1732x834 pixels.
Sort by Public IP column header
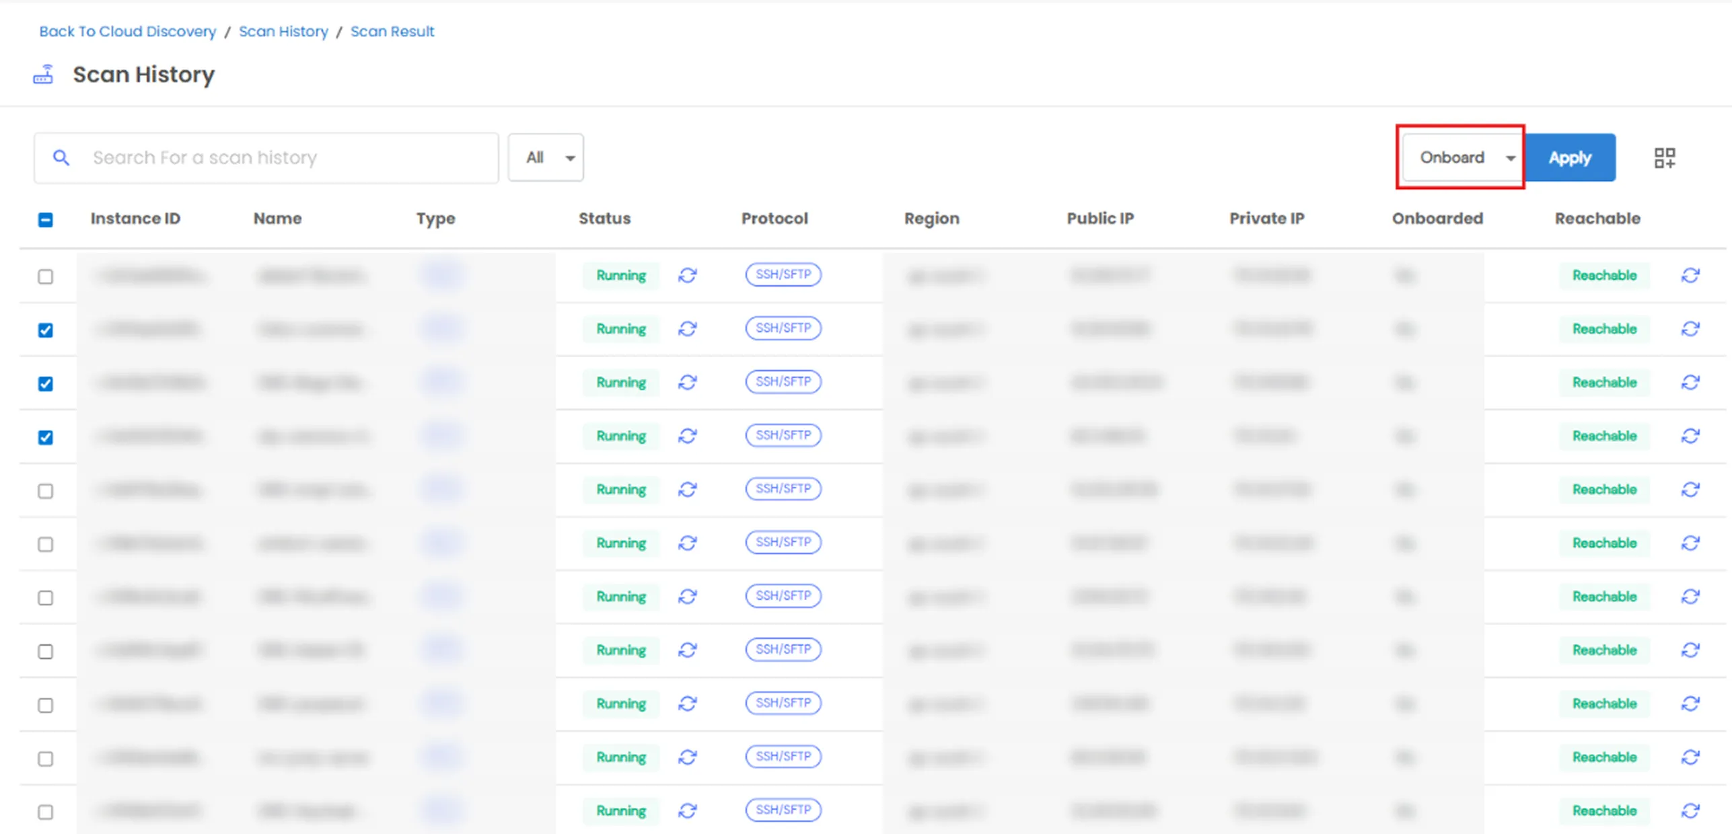(x=1100, y=219)
